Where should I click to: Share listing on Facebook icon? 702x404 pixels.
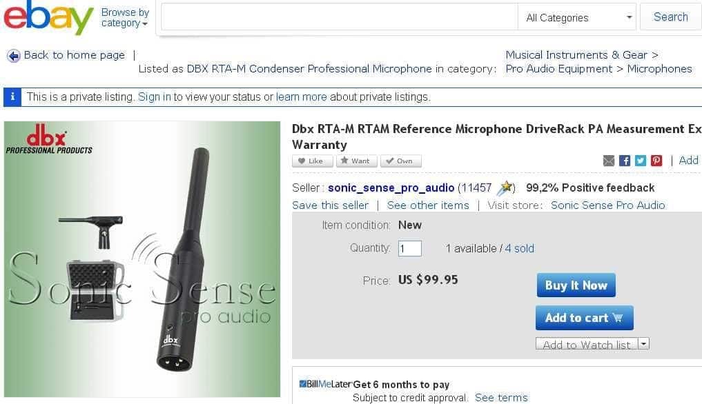click(625, 161)
